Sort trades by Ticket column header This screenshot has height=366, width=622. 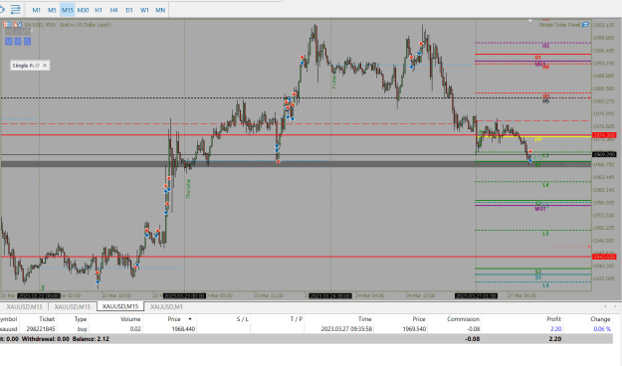(x=47, y=319)
